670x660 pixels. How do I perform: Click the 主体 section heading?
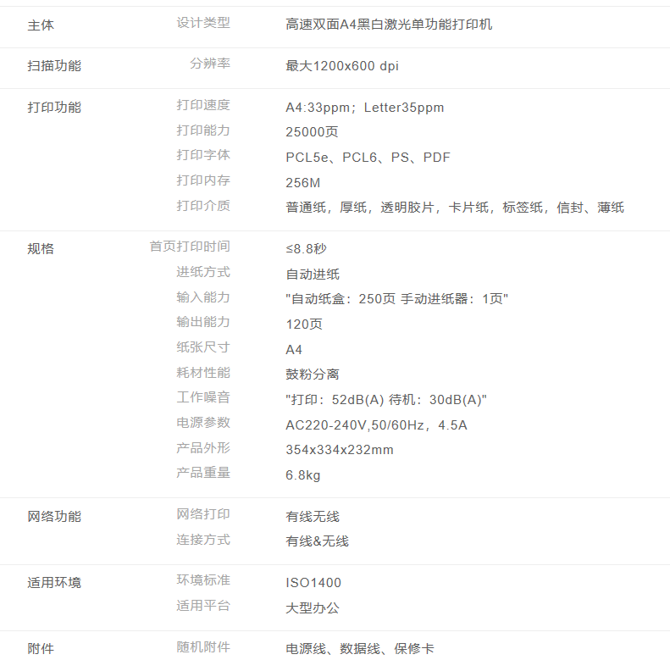(41, 25)
